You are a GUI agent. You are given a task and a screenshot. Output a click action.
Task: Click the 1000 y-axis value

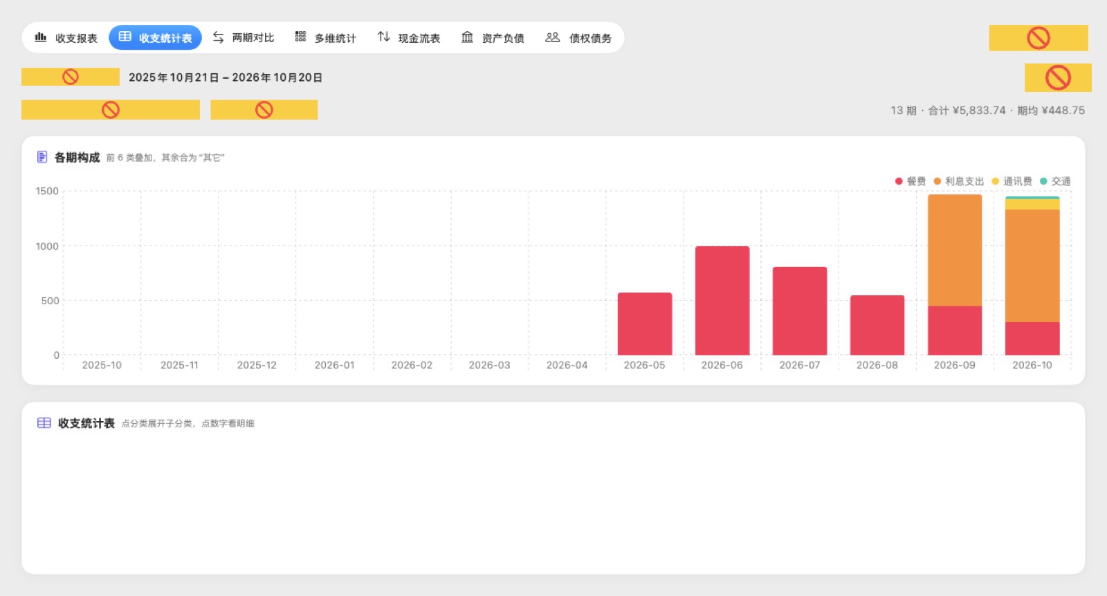click(x=47, y=246)
